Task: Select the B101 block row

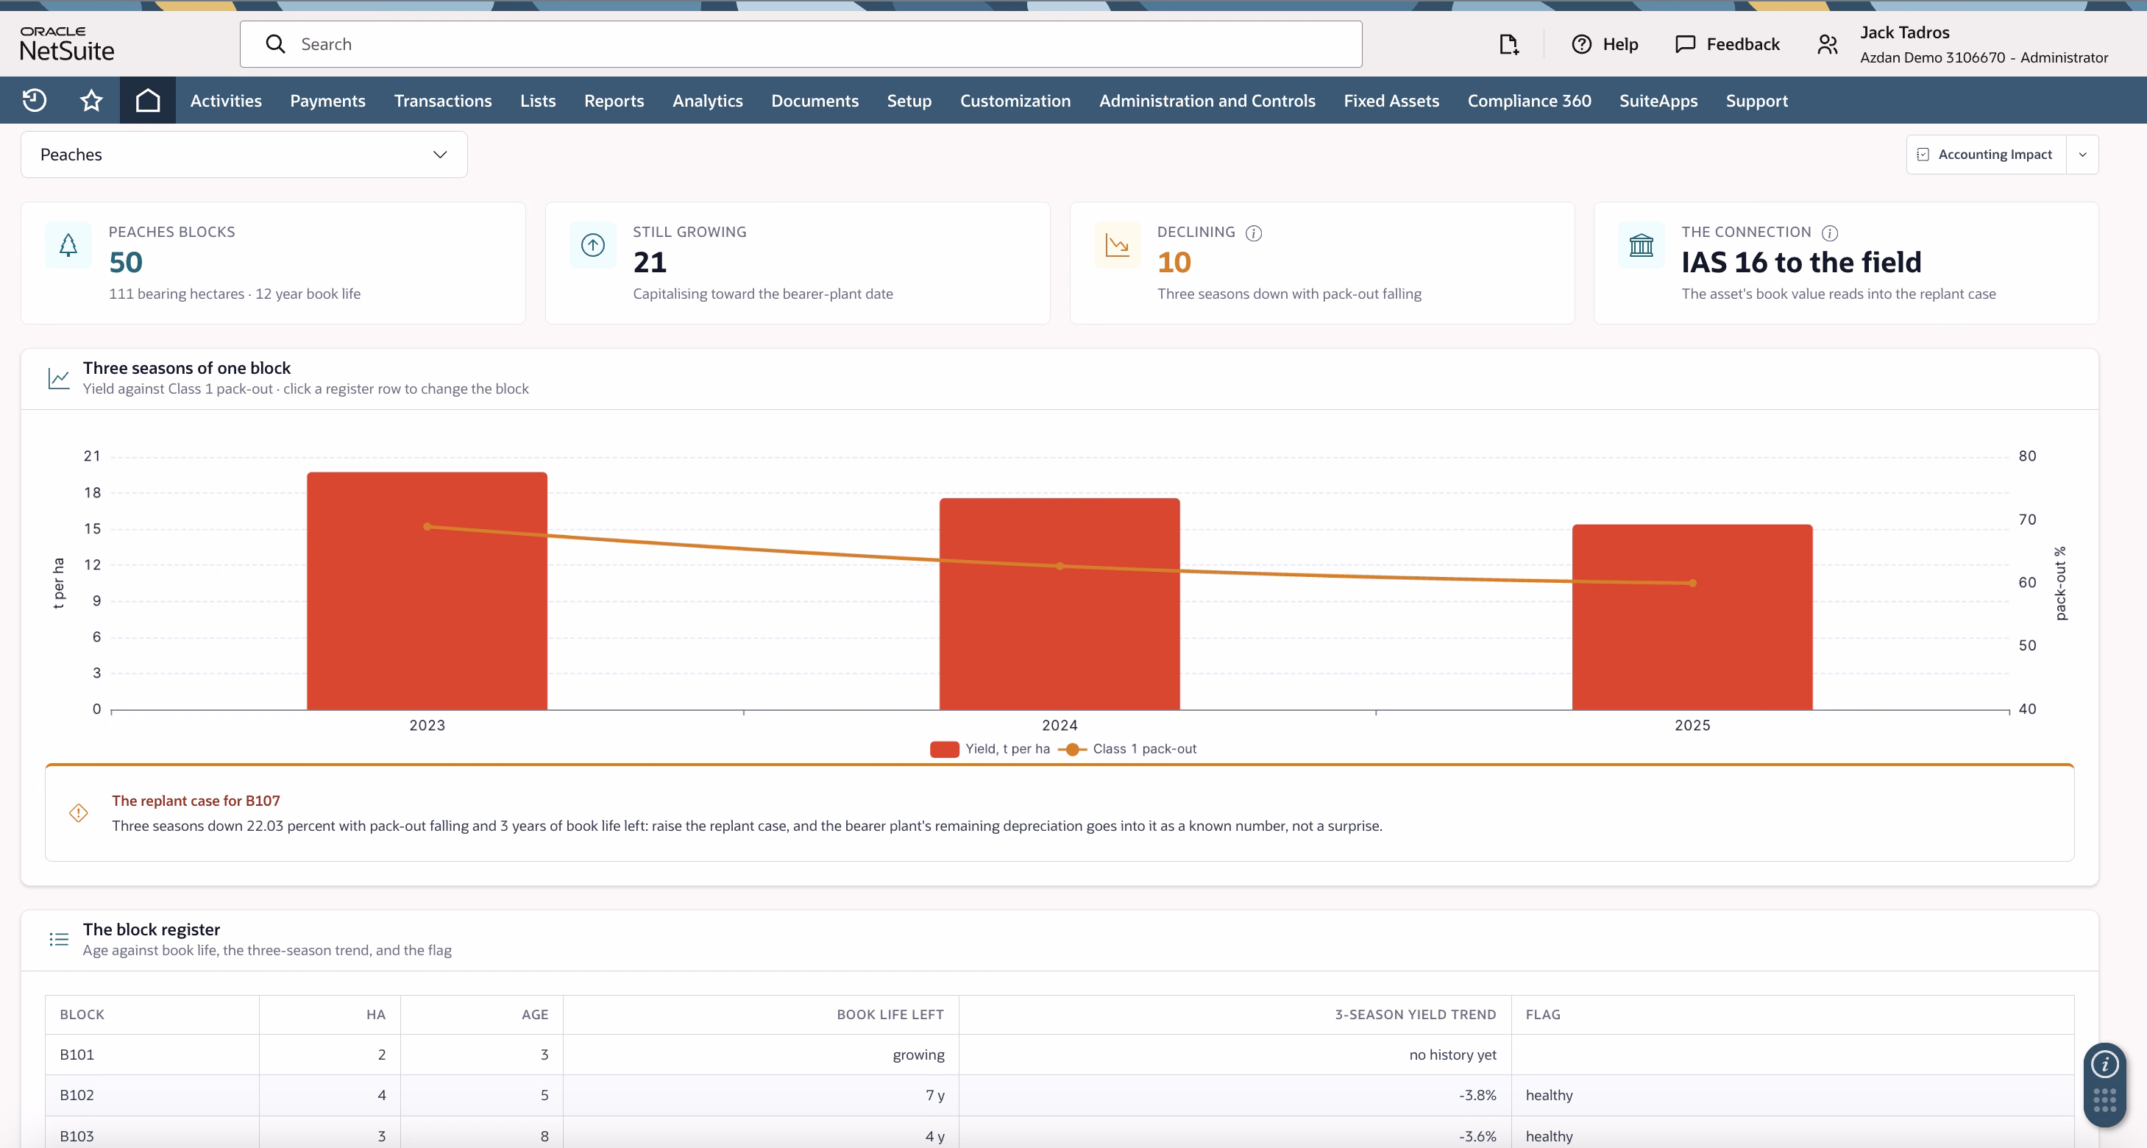Action: 1060,1055
